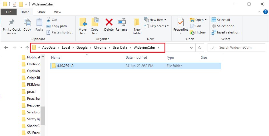Refresh the current folder view
Image resolution: width=269 pixels, height=136 pixels.
tap(200, 48)
